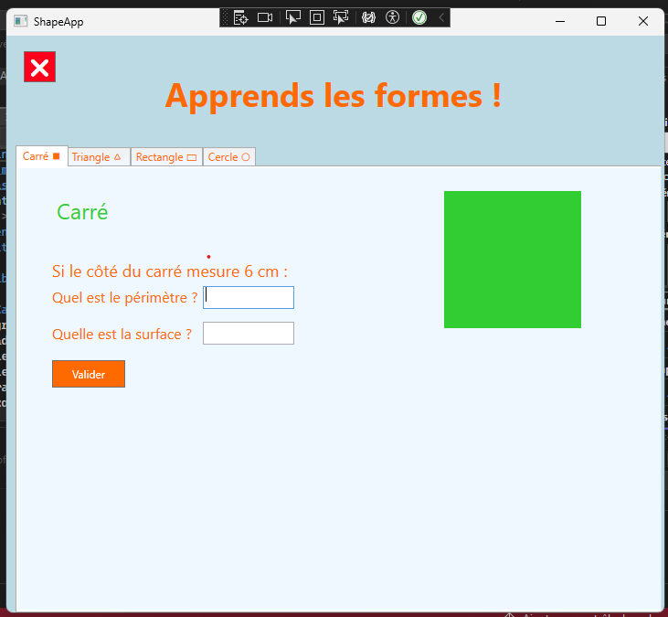This screenshot has height=617, width=668.
Task: Click the green checkmark status icon
Action: (419, 17)
